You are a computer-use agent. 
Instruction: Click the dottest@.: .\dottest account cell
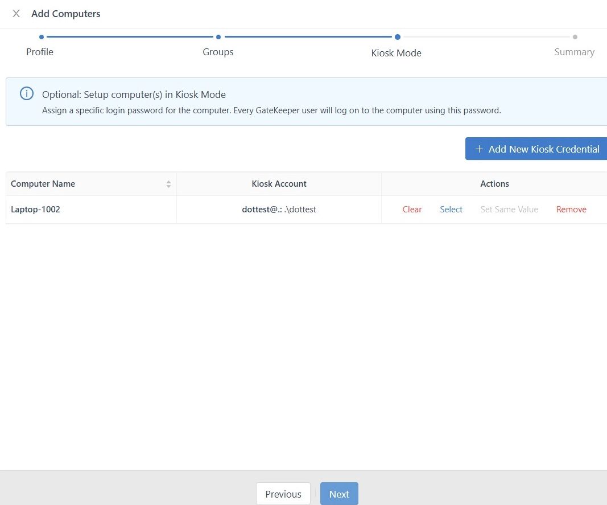click(x=279, y=210)
